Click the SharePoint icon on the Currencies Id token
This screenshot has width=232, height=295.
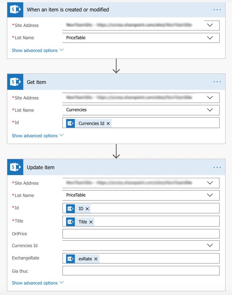pos(70,123)
